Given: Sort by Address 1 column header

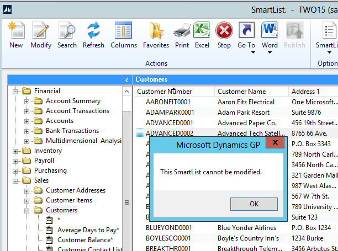Looking at the screenshot, I should coord(314,92).
